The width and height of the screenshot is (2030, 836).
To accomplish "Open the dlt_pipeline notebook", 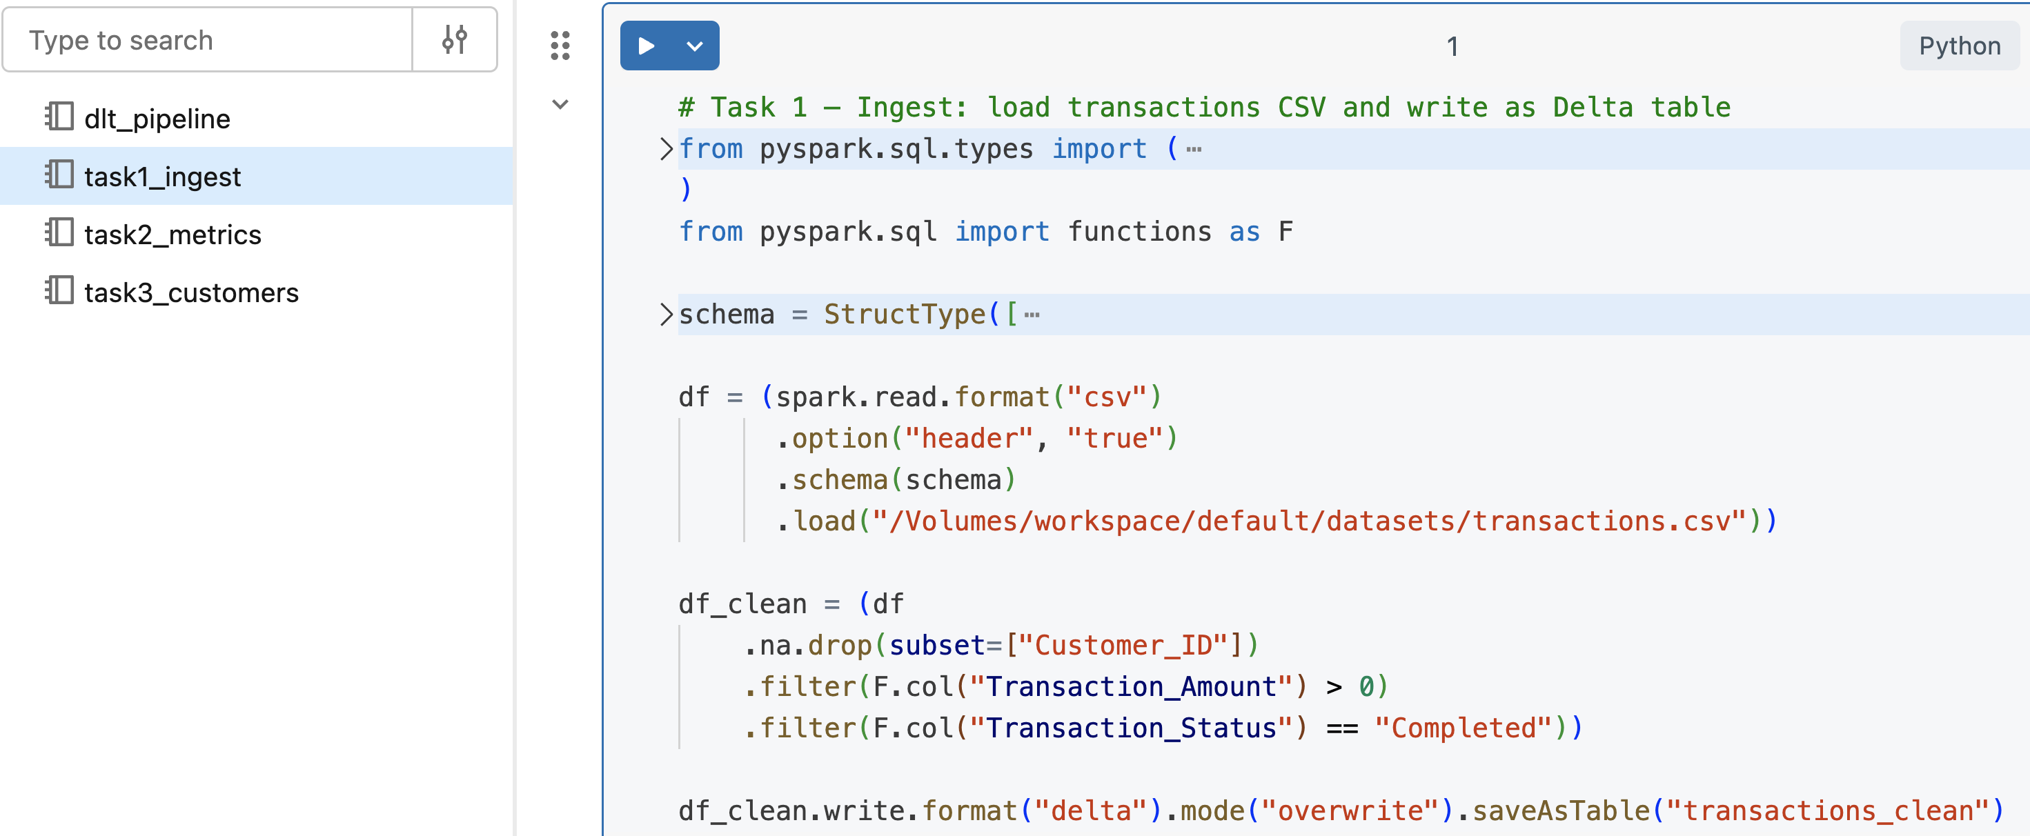I will pyautogui.click(x=157, y=117).
